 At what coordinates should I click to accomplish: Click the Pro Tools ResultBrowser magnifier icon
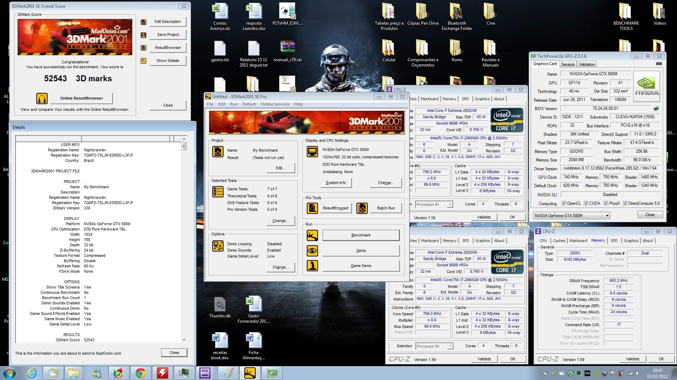312,208
